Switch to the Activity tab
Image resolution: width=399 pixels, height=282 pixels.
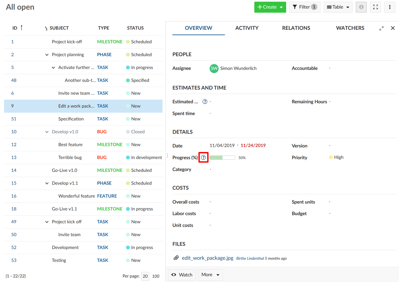point(247,28)
